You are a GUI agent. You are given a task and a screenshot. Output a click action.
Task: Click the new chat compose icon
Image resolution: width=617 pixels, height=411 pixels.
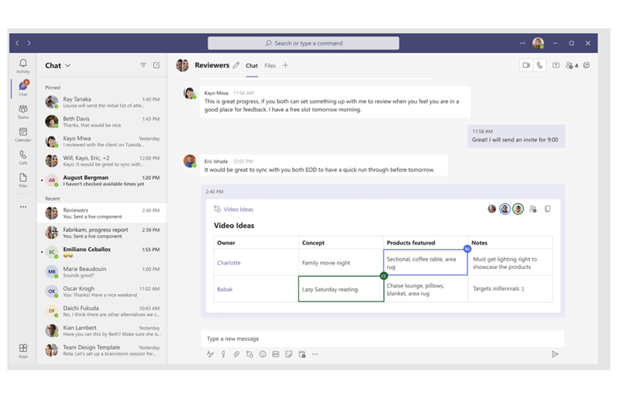click(156, 66)
